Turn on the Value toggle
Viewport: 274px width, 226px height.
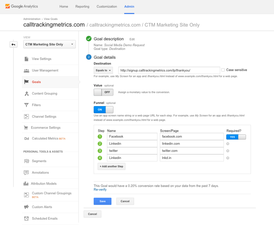point(103,92)
